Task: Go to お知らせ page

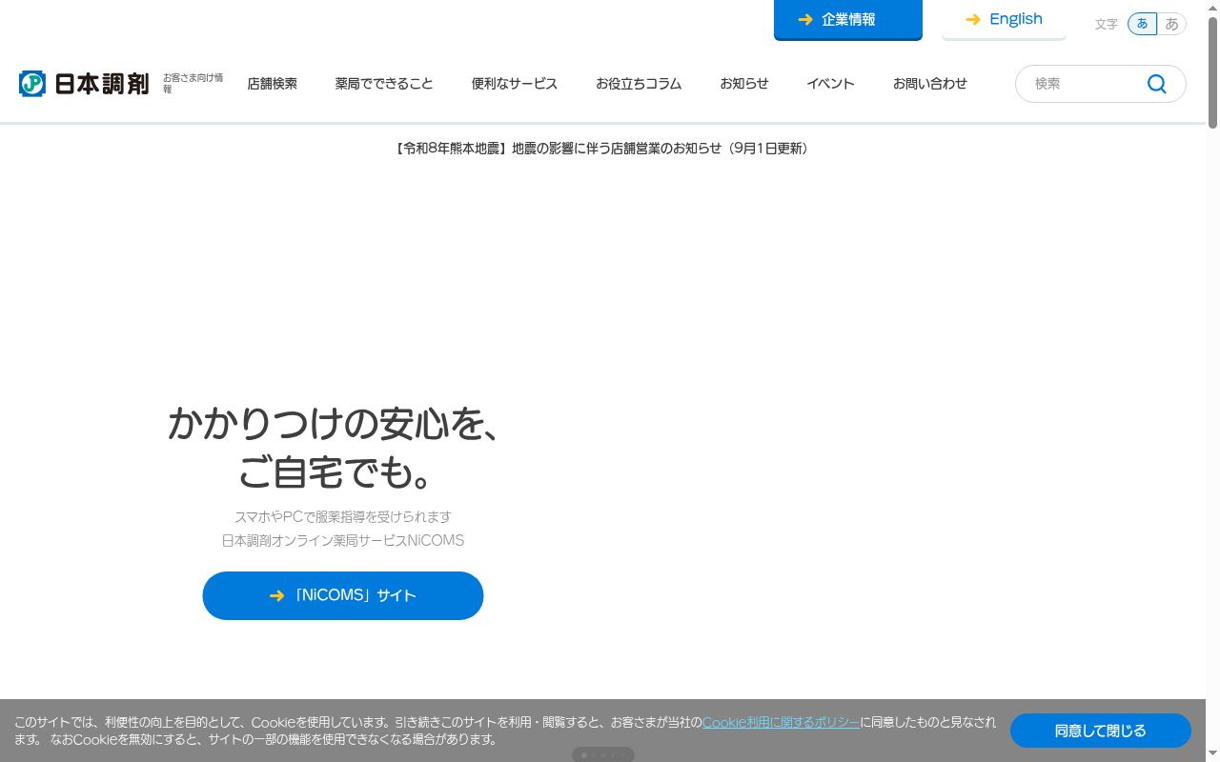Action: 744,84
